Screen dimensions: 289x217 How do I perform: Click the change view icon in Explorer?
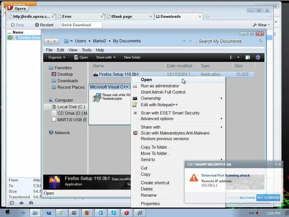(x=232, y=57)
